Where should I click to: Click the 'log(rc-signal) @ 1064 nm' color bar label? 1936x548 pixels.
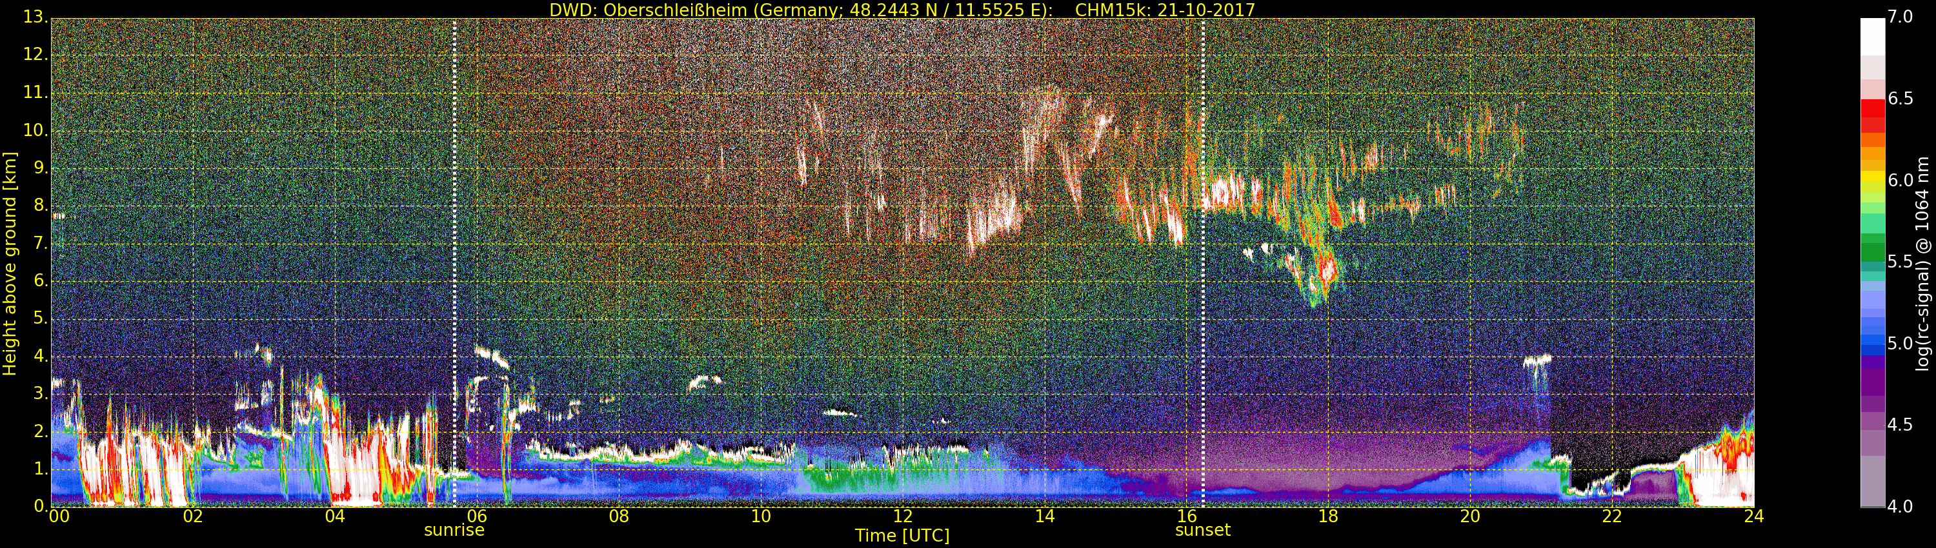(1923, 264)
